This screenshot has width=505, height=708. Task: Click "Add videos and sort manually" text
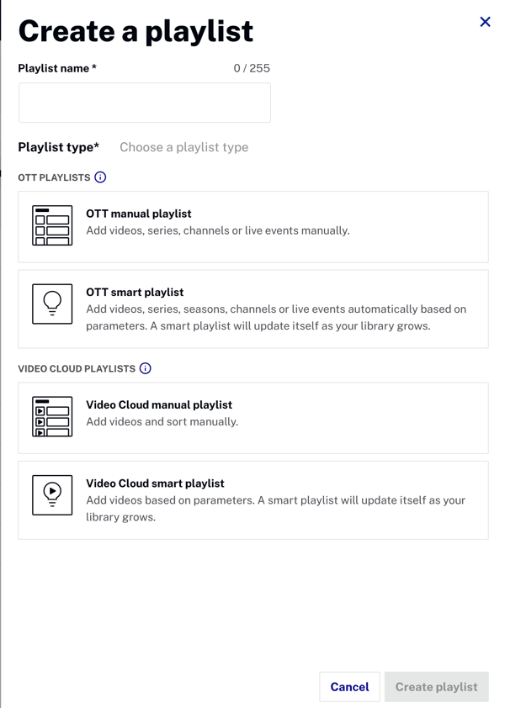(x=162, y=422)
